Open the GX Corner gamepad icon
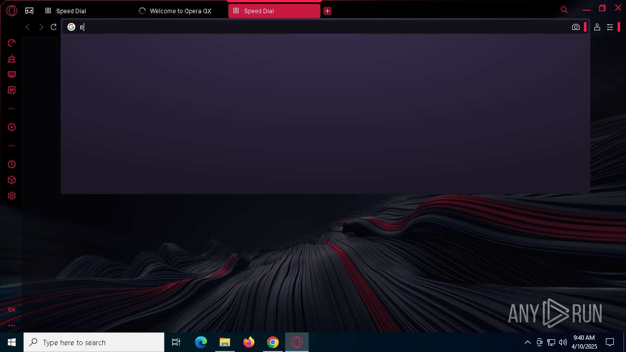626x352 pixels. coord(29,11)
